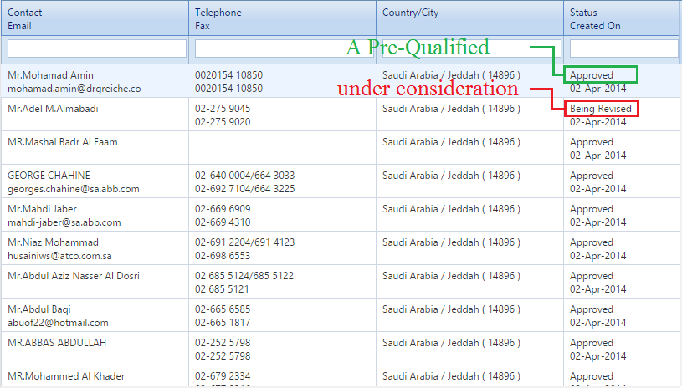Click the Telephone filter input field
This screenshot has height=388, width=682.
284,48
